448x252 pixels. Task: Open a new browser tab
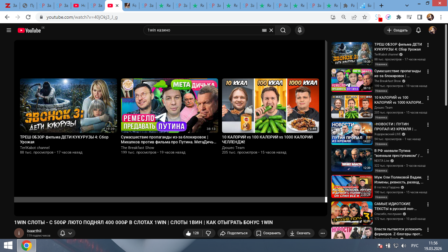point(381,6)
